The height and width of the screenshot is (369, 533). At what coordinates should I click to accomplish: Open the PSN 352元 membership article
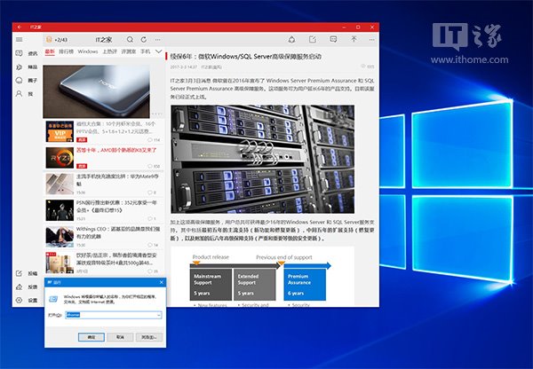click(x=103, y=210)
